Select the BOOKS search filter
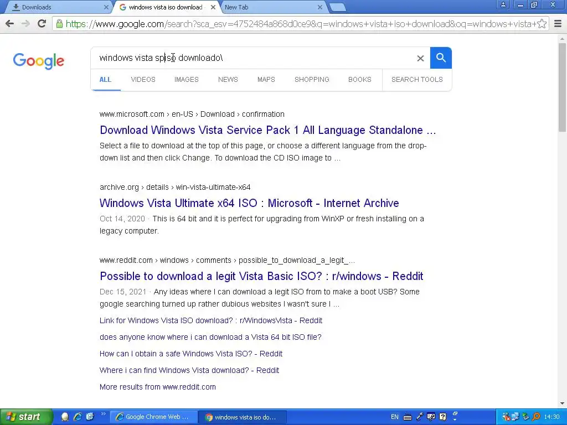Image resolution: width=567 pixels, height=425 pixels. 360,80
